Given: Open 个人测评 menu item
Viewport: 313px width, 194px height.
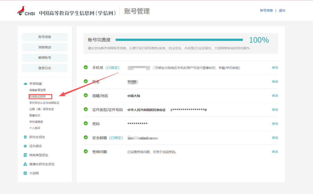Looking at the screenshot, I should tap(35, 128).
